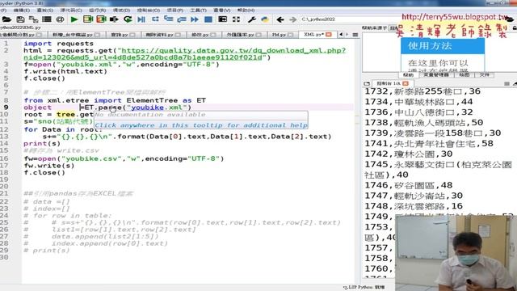Re-run the last script
517x291 pixels.
coord(128,19)
